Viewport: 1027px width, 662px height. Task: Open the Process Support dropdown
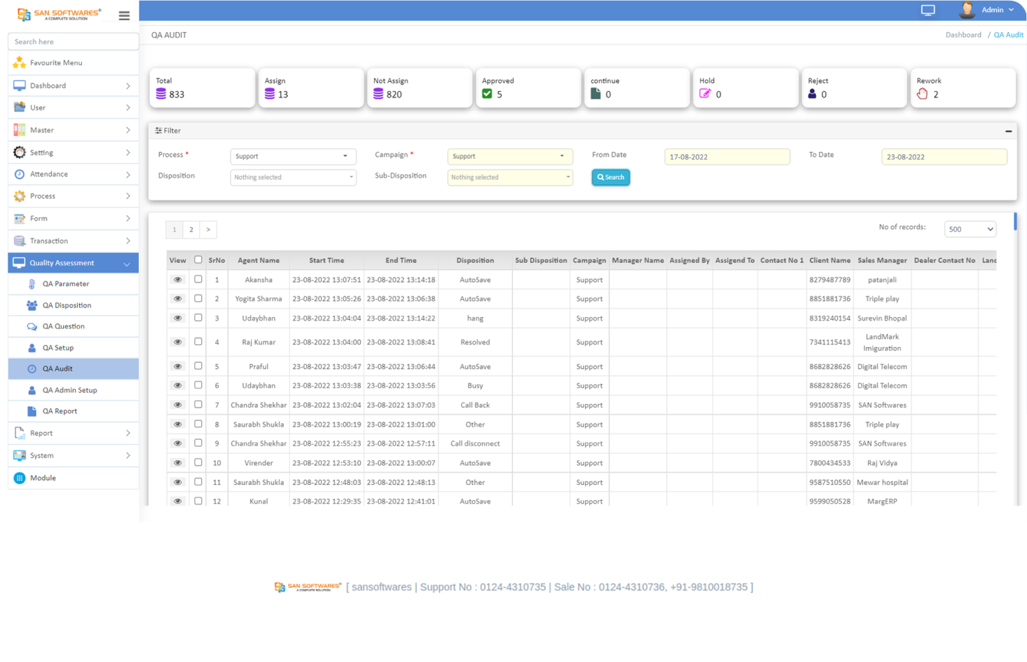pyautogui.click(x=293, y=156)
